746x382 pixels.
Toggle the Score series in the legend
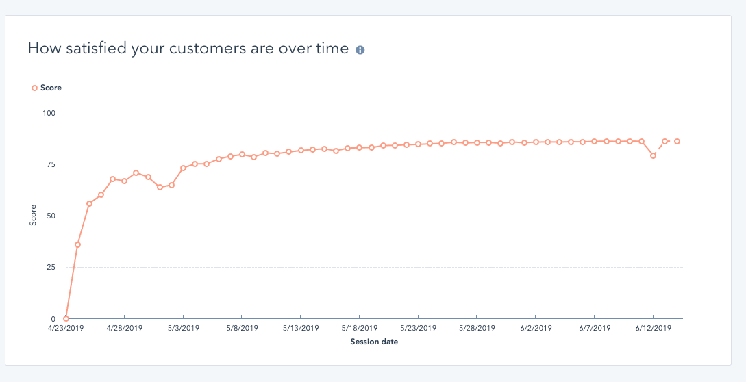(x=47, y=88)
